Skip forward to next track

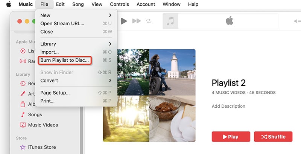click(x=137, y=21)
